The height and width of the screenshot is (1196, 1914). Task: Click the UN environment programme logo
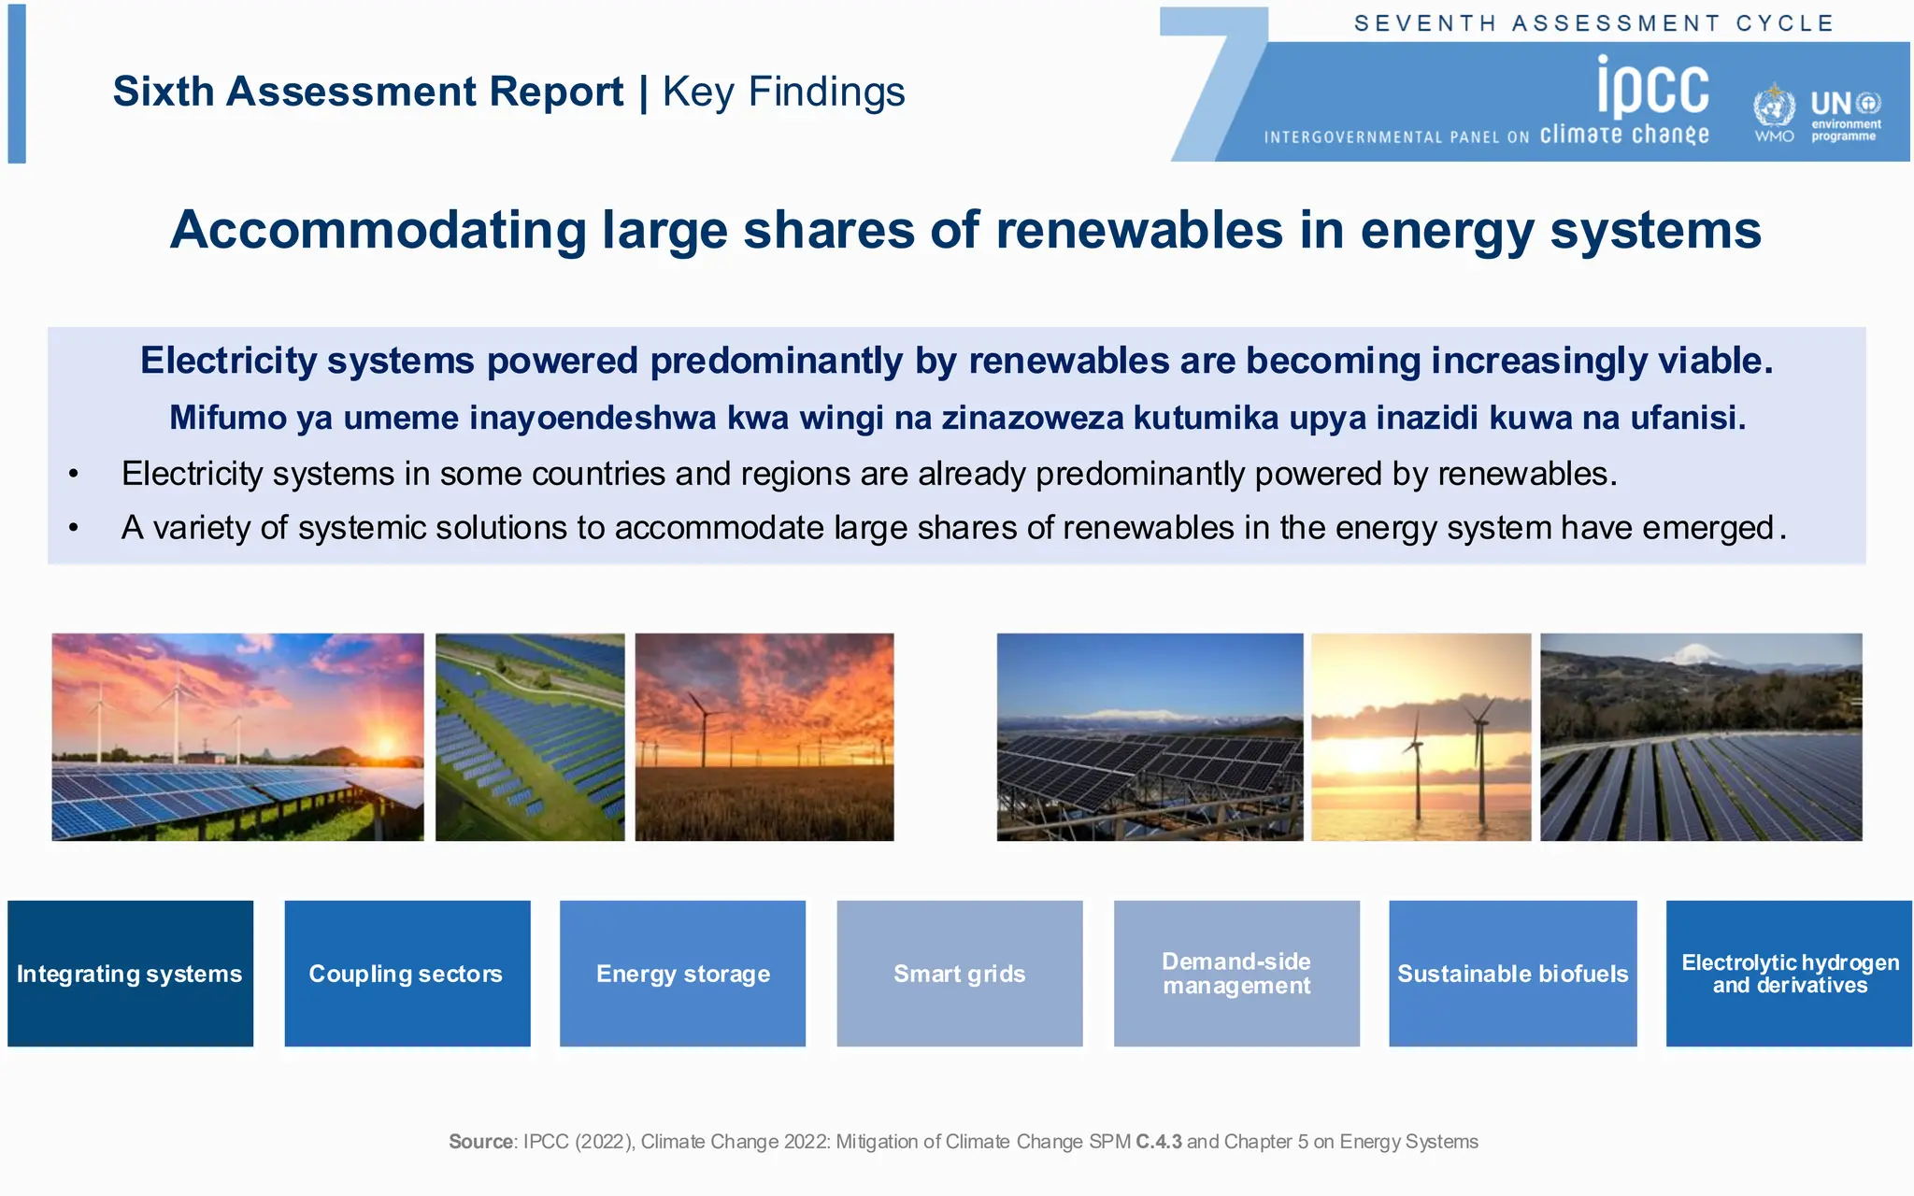point(1845,116)
